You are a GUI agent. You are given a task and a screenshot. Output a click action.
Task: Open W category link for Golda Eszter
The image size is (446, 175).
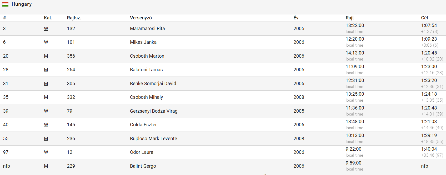tap(46, 125)
